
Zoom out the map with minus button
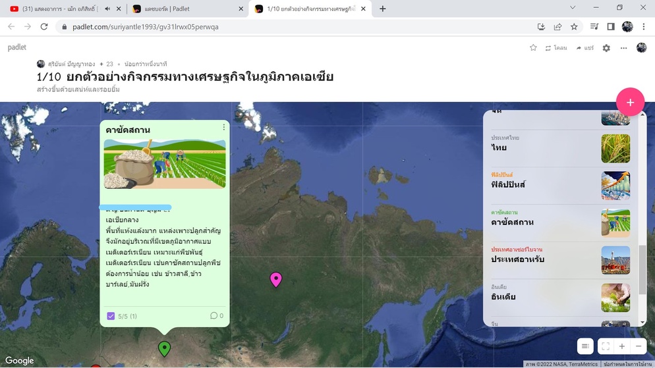click(x=639, y=346)
